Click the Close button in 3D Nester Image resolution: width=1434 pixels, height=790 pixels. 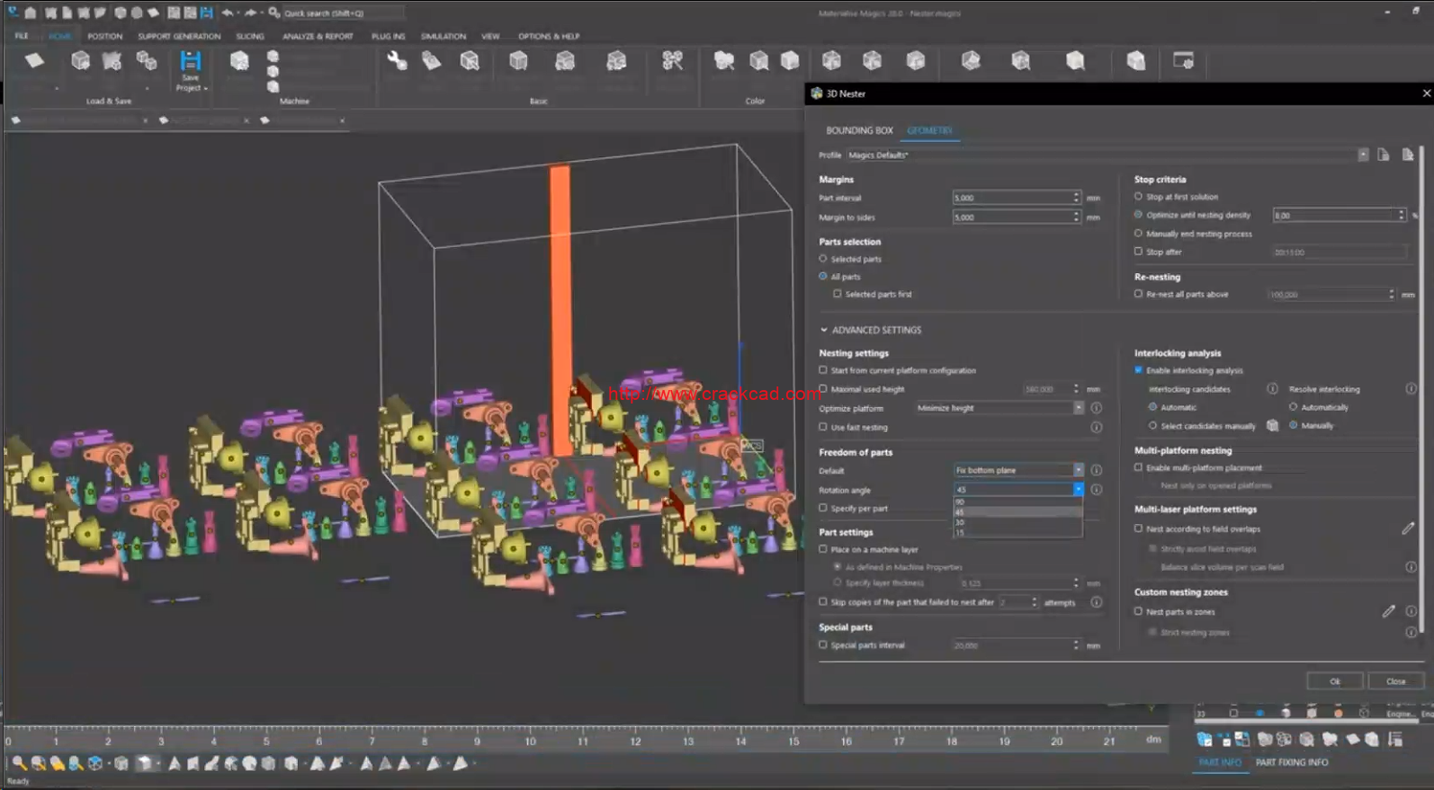click(1395, 681)
